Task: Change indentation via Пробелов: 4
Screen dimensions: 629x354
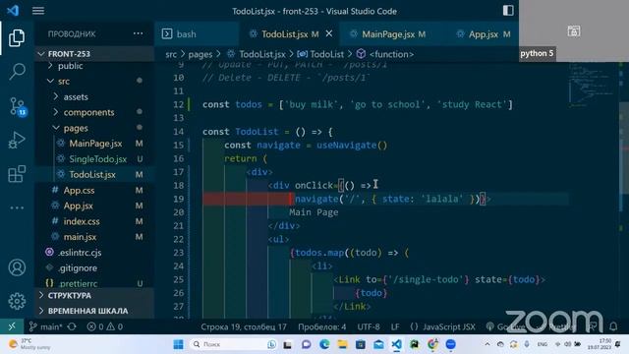Action: tap(321, 326)
